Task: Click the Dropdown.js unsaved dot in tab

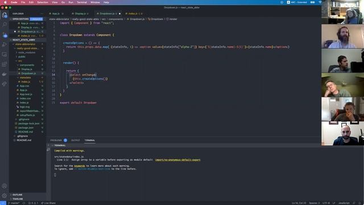Action: 120,14
